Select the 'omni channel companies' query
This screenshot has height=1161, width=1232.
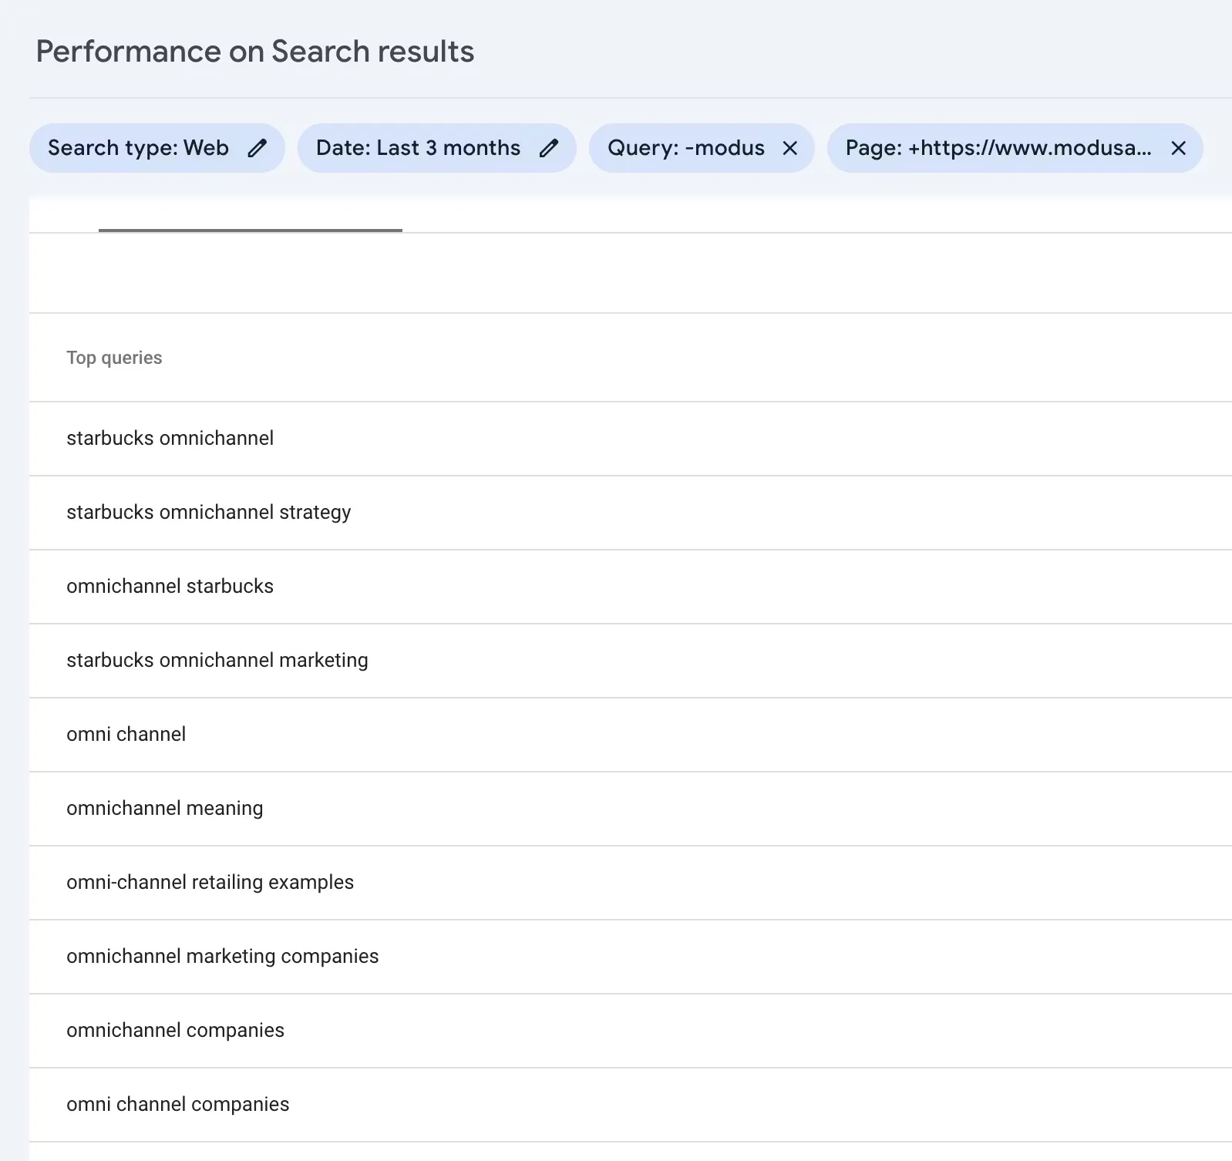coord(178,1104)
